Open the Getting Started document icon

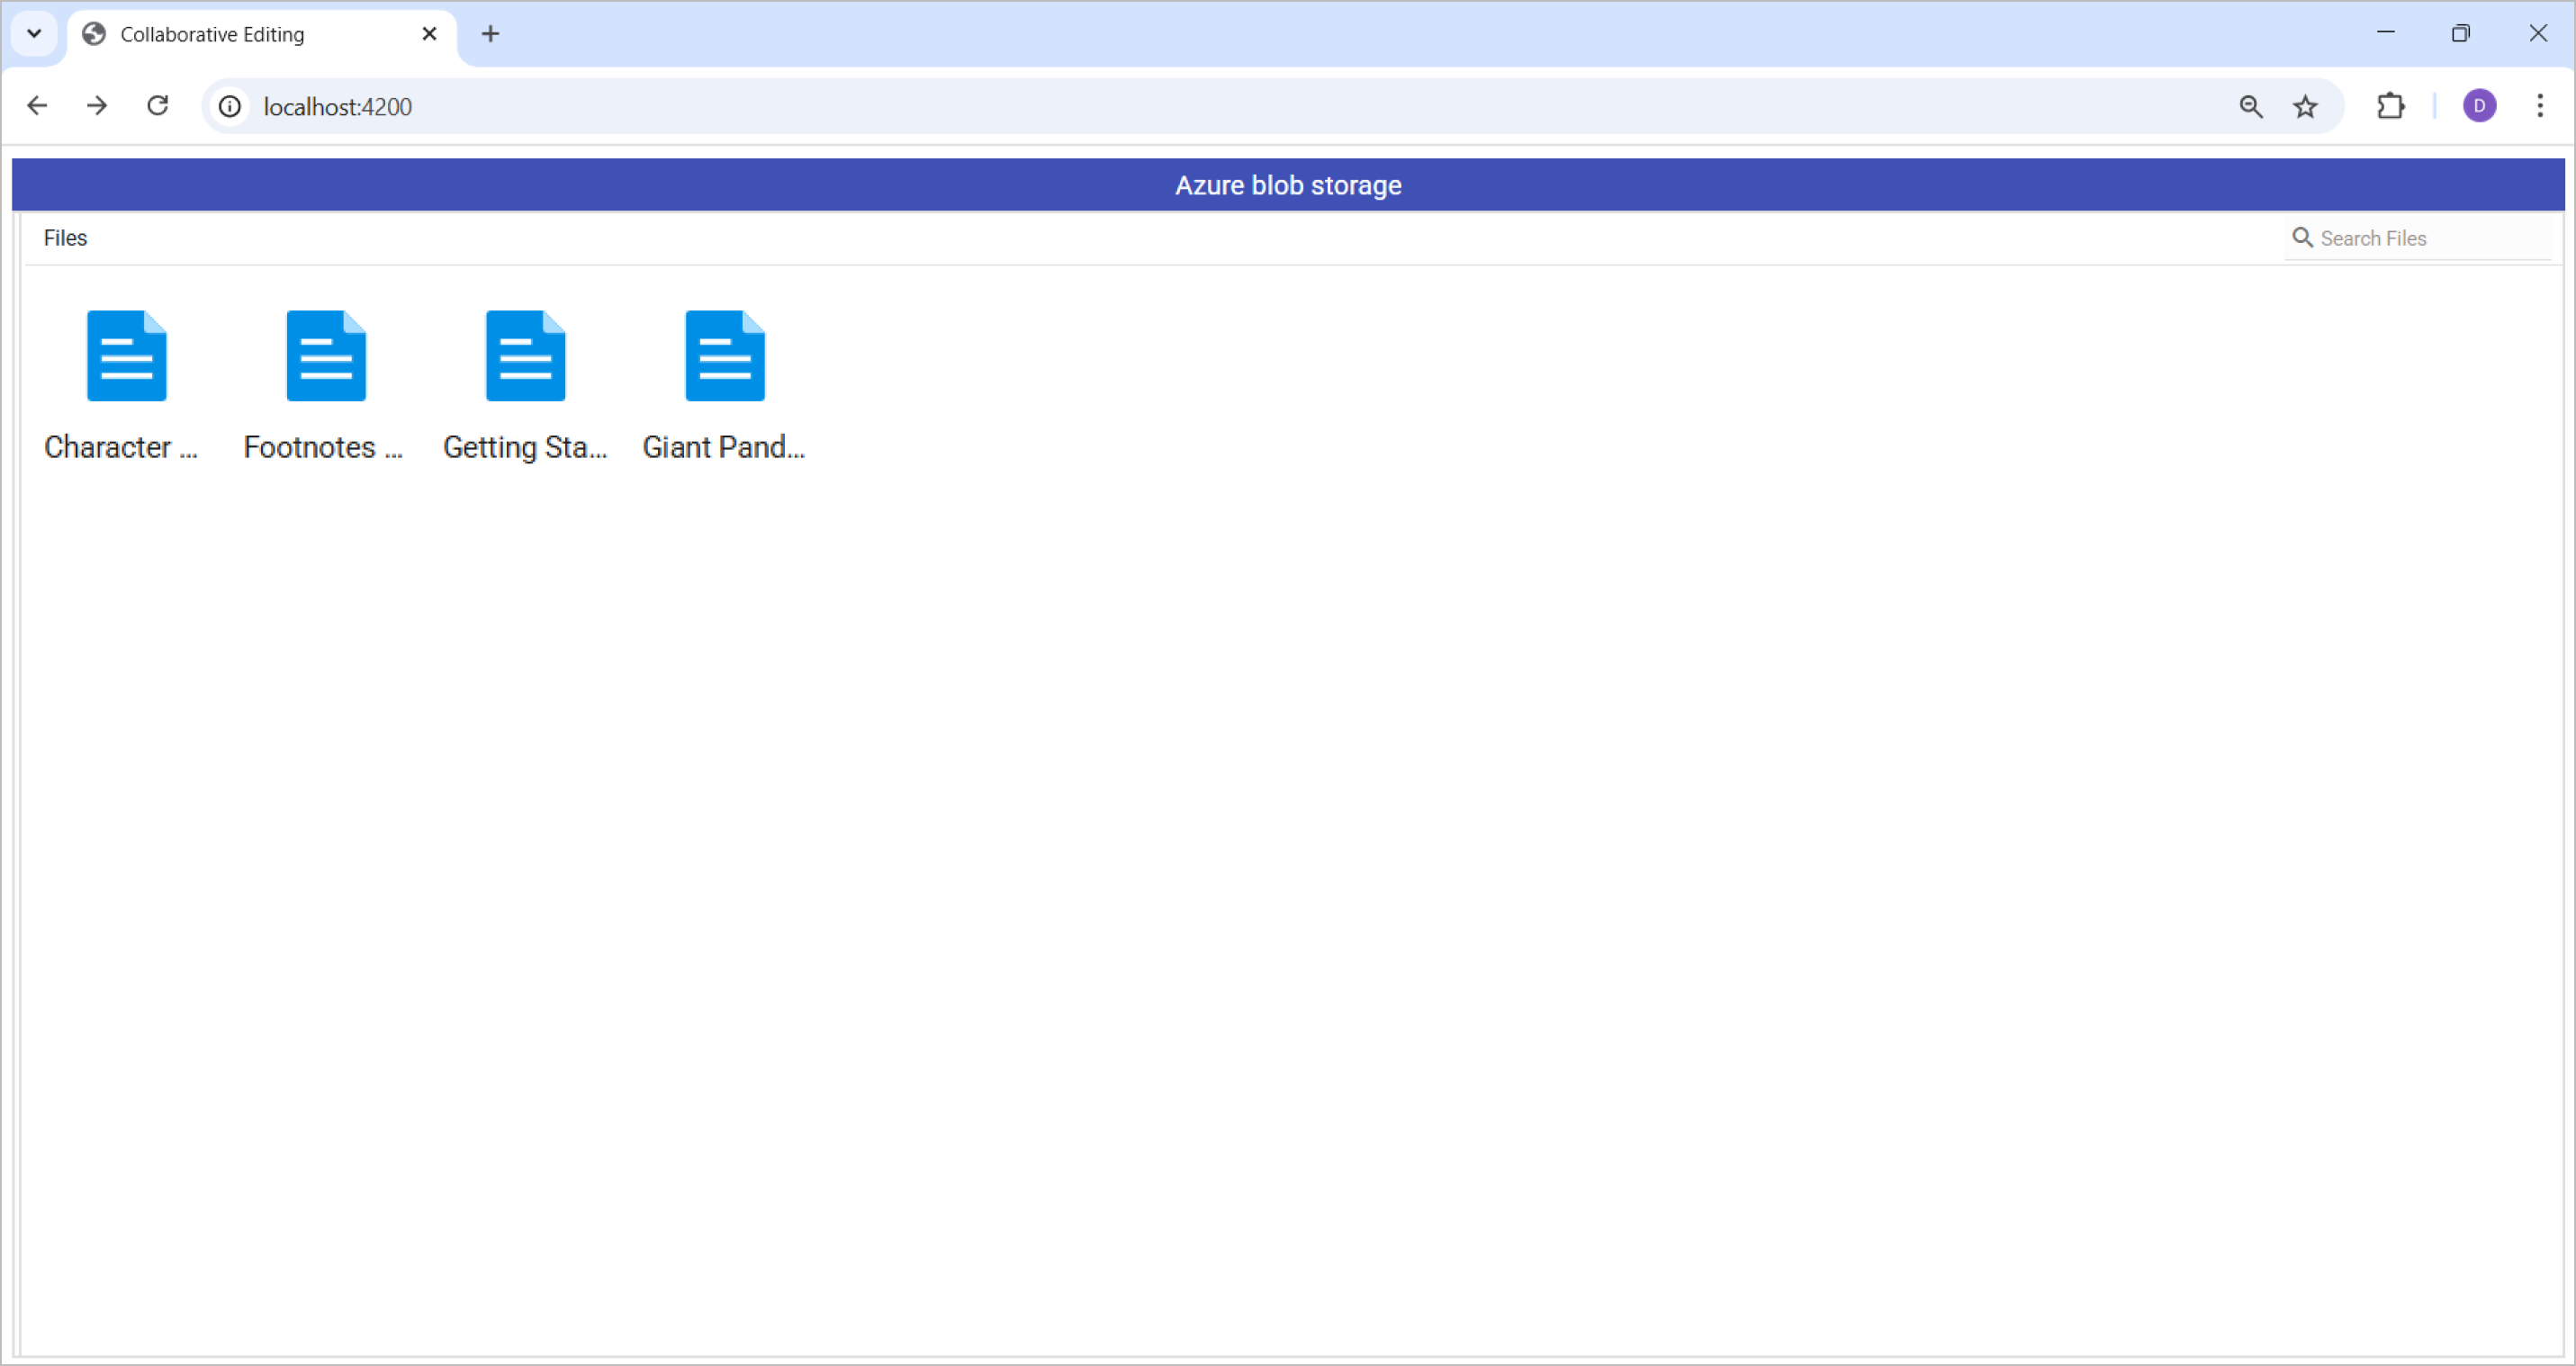525,356
